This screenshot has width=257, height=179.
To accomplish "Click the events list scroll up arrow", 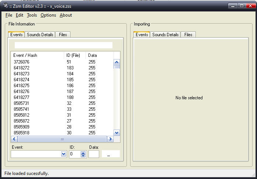I will (x=117, y=62).
